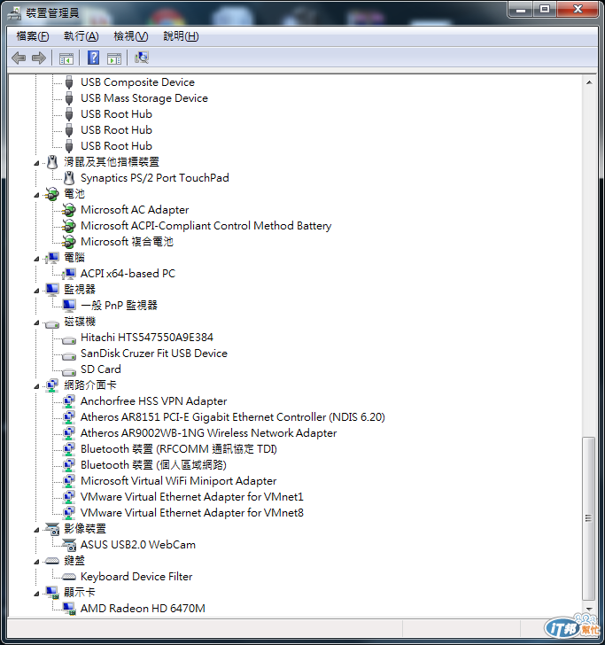Collapse the 監視器 category
Viewport: 605px width, 645px height.
(x=36, y=291)
